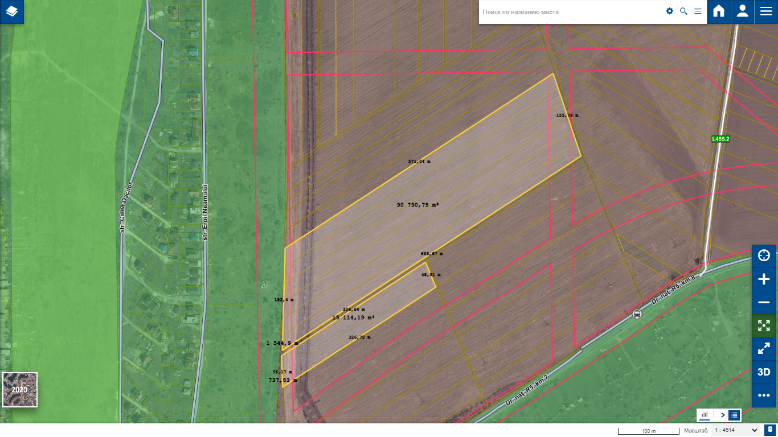The image size is (778, 437).
Task: Open search settings gear
Action: [670, 11]
